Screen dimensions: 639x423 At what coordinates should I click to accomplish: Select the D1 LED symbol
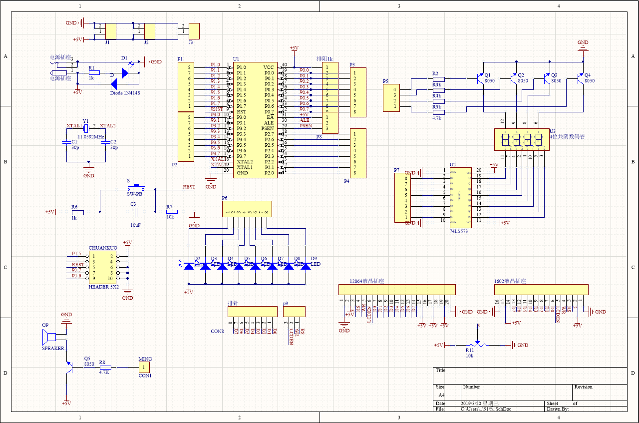click(x=125, y=73)
